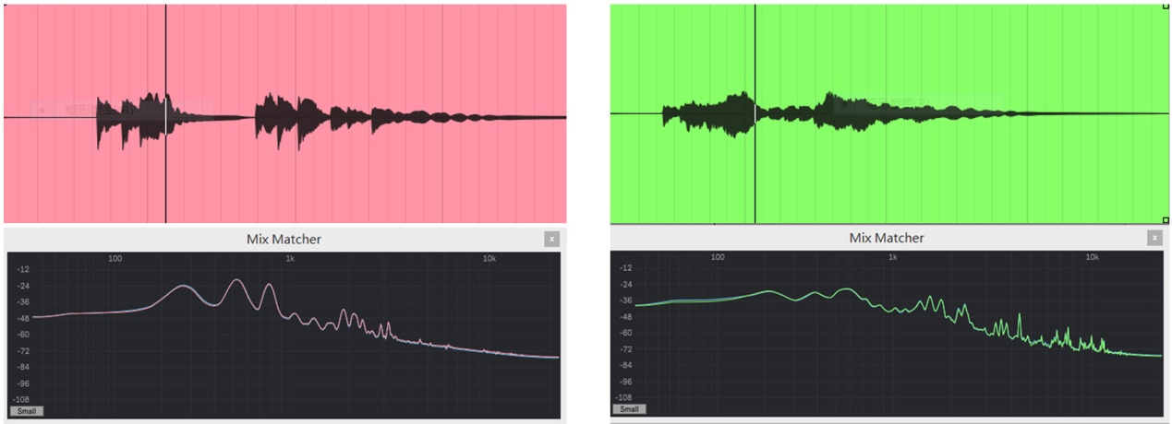Click the 100 Hz label in left analyzer
This screenshot has height=424, width=1172.
point(115,259)
